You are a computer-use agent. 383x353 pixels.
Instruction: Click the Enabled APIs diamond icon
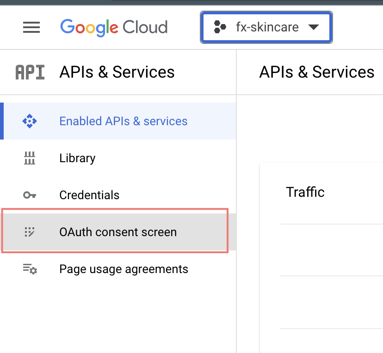point(30,121)
